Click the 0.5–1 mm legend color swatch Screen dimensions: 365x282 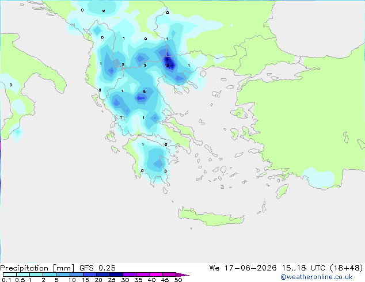coord(23,275)
